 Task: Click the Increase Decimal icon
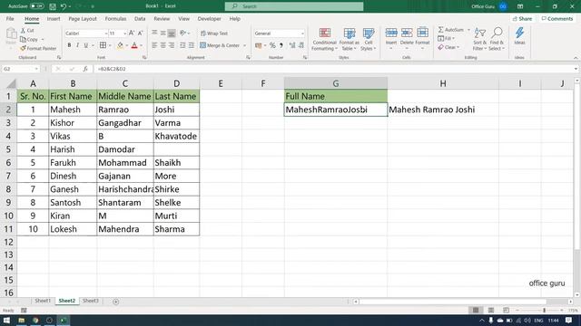pos(292,45)
